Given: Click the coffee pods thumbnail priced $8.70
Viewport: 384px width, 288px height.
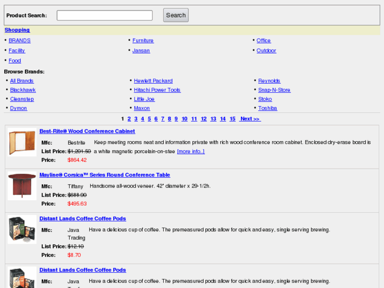Looking at the screenshot, I should pyautogui.click(x=22, y=229).
